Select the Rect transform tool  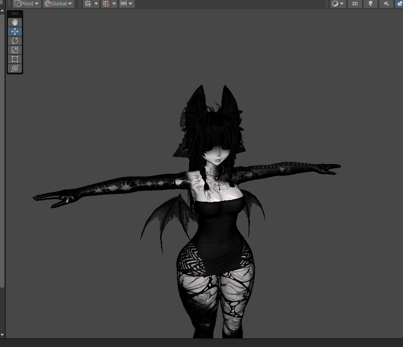(15, 59)
